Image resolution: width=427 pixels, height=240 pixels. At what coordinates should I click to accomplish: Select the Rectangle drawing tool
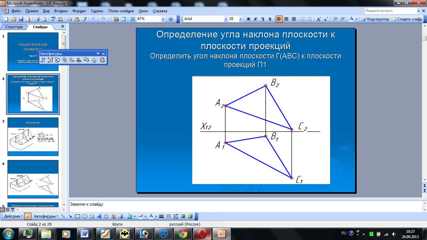point(78,216)
